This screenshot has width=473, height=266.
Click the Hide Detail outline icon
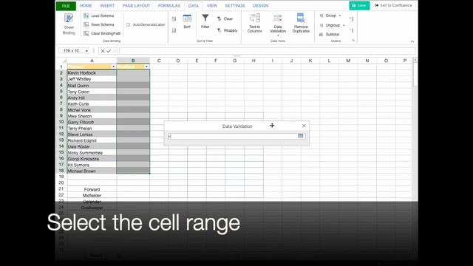[352, 30]
